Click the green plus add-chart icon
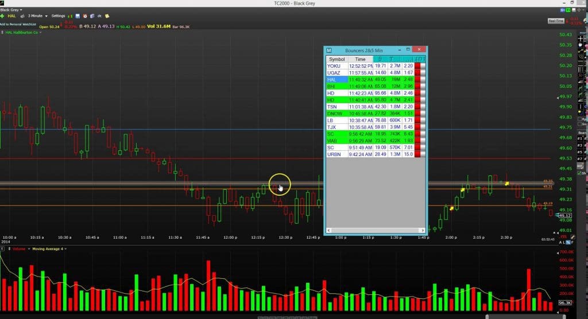 click(2, 16)
